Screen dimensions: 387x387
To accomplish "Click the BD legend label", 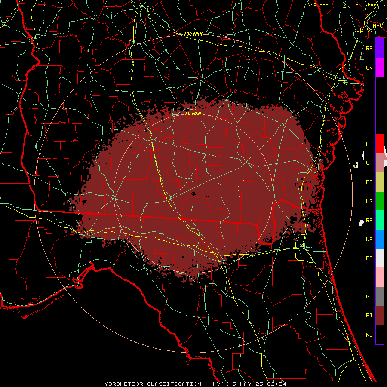I will tap(369, 182).
